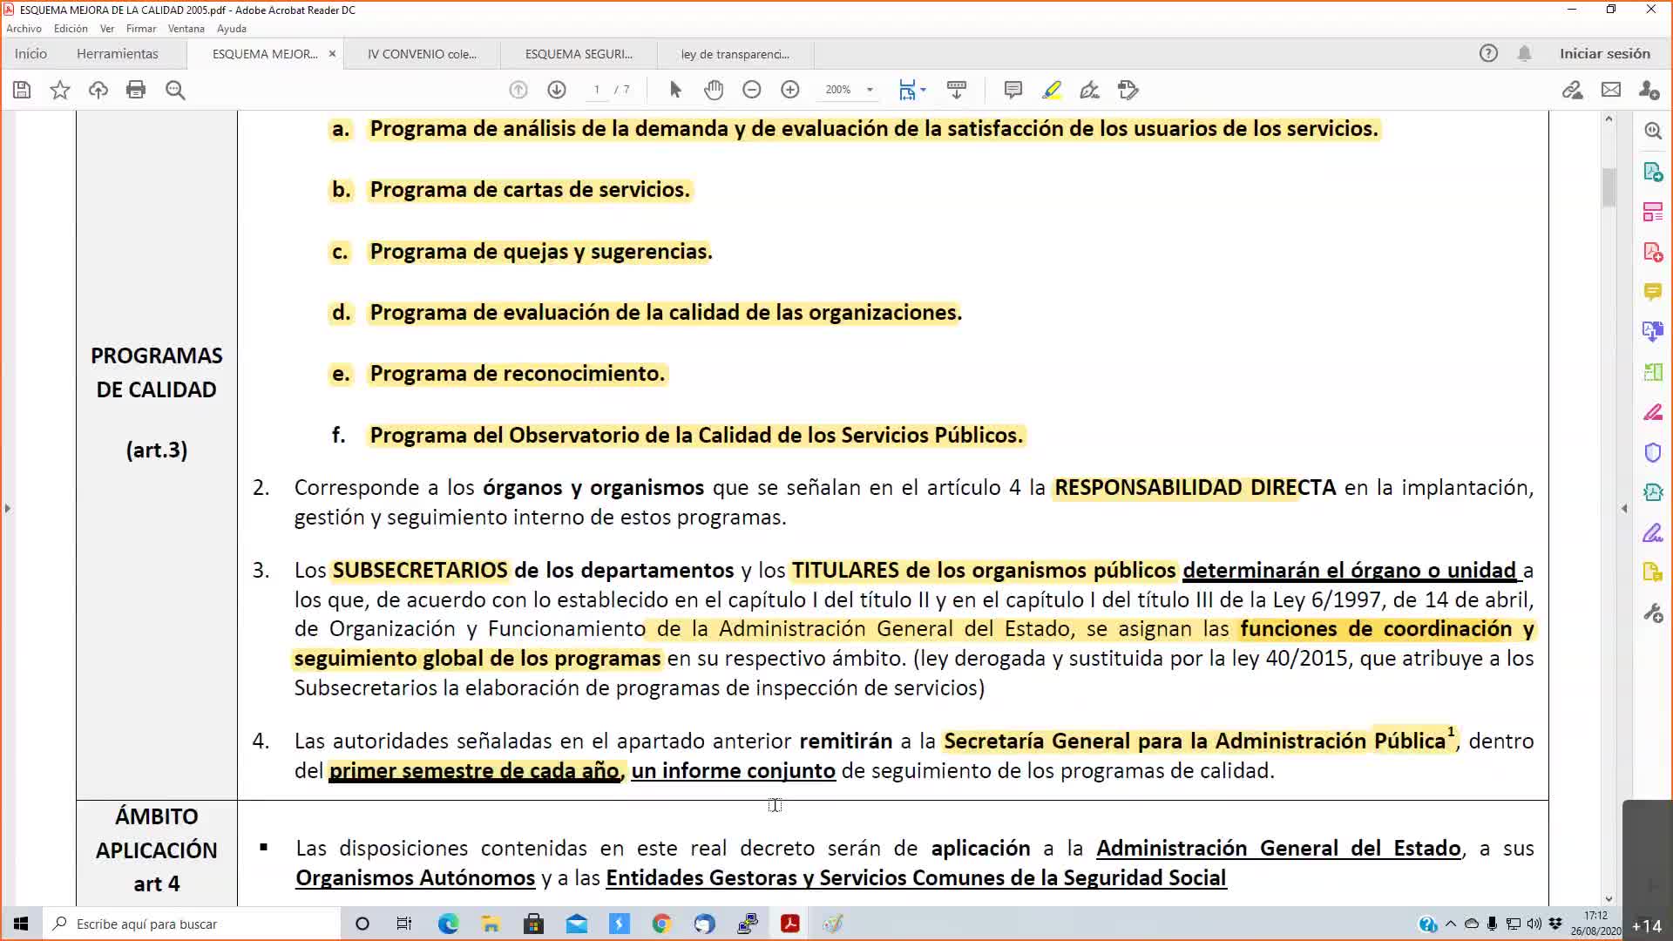Send file by email icon
1673x941 pixels.
point(1611,90)
